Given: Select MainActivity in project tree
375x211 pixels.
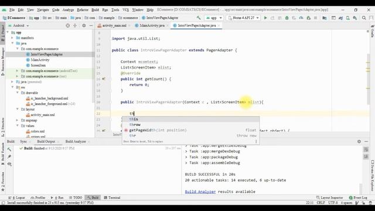Looking at the screenshot, I should click(40, 60).
